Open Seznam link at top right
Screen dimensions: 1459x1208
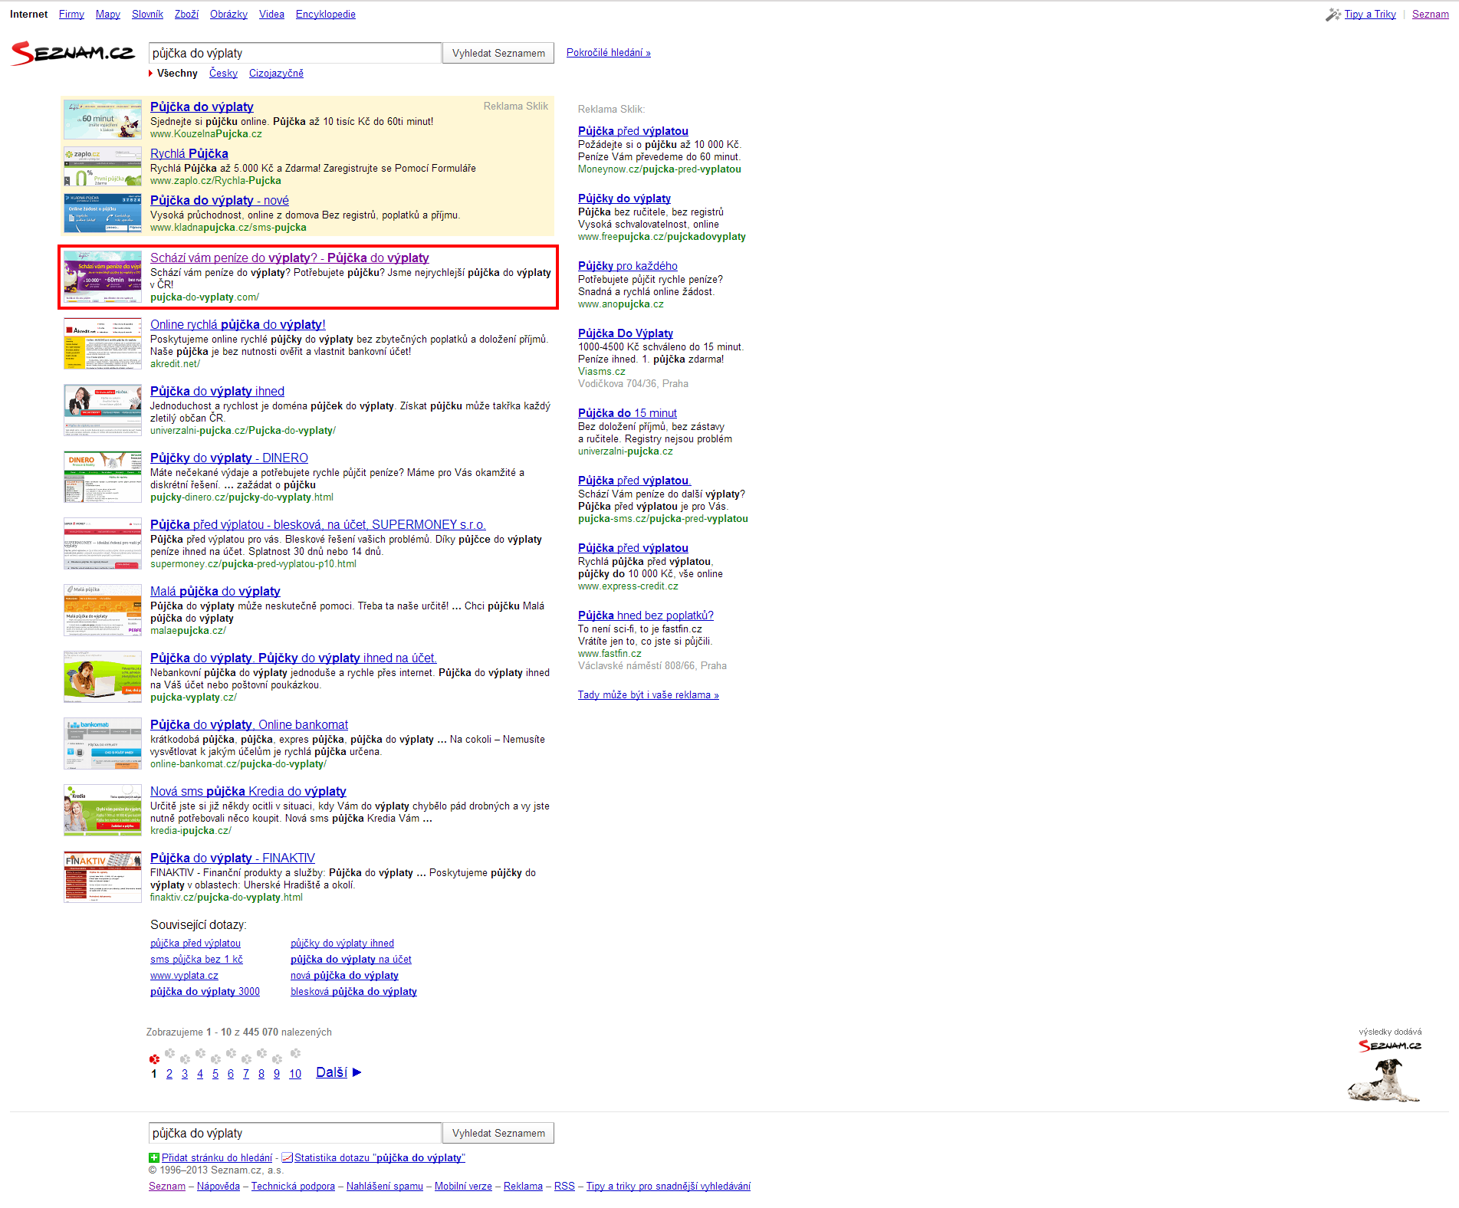coord(1431,15)
